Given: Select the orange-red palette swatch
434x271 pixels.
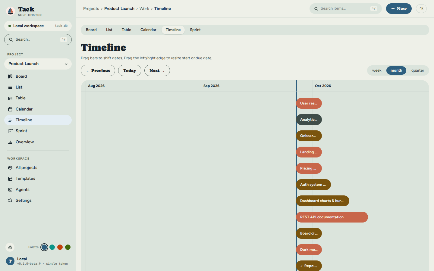Looking at the screenshot, I should click(x=60, y=247).
